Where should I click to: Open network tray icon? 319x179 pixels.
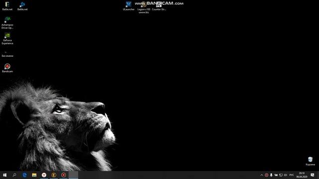(x=281, y=175)
